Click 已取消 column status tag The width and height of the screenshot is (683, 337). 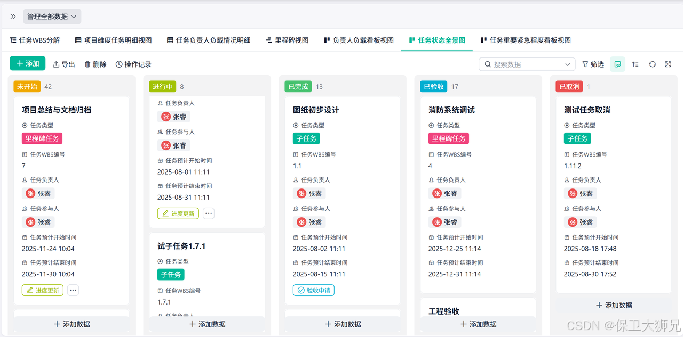pos(569,86)
